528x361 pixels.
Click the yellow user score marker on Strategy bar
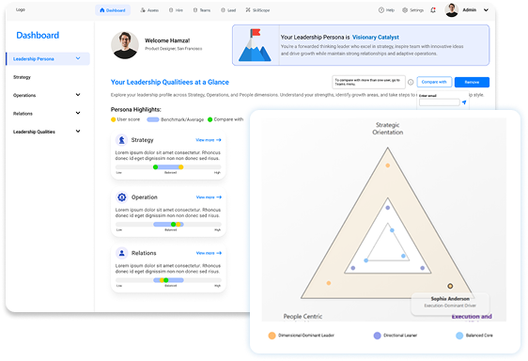point(180,166)
